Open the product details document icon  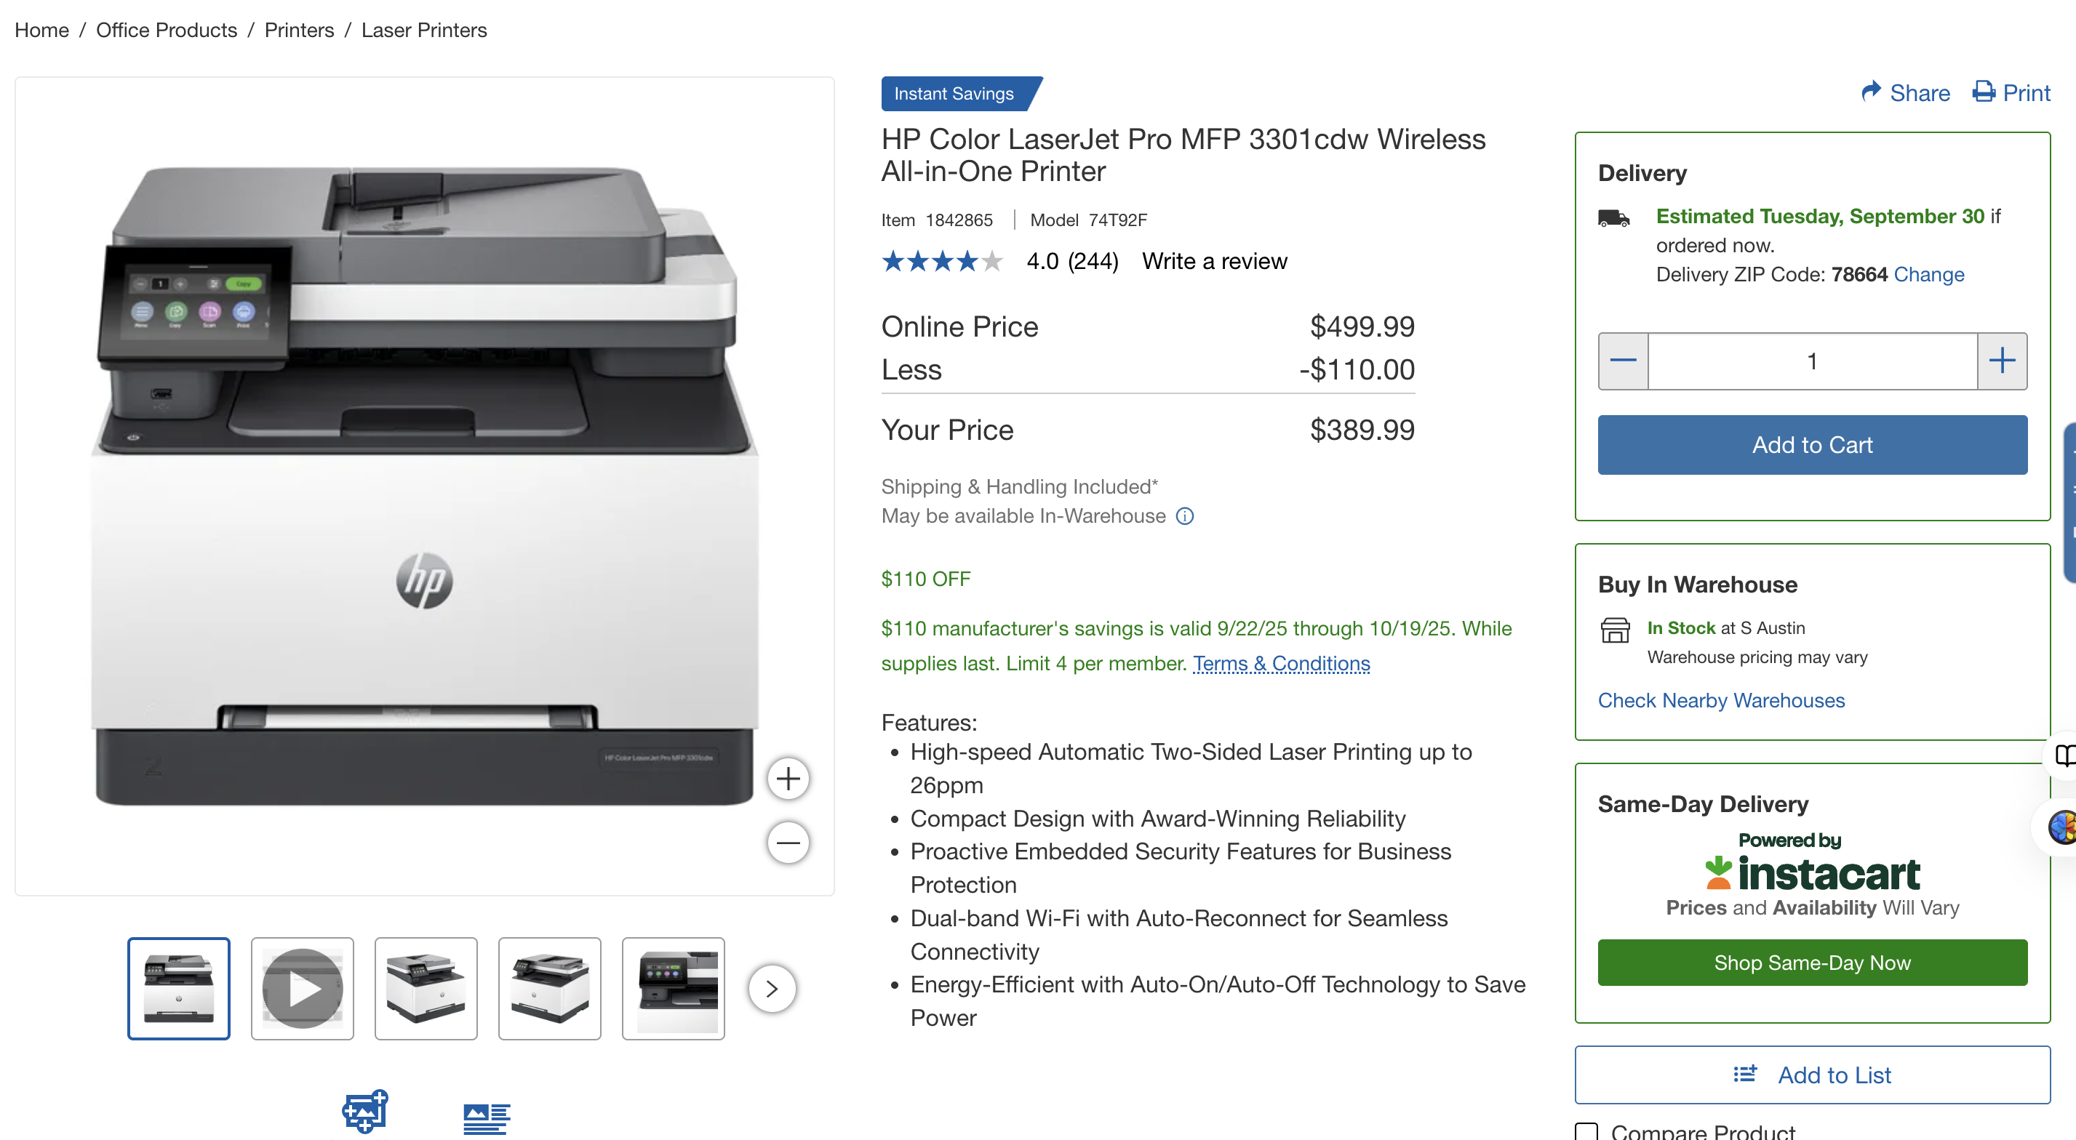click(x=487, y=1118)
